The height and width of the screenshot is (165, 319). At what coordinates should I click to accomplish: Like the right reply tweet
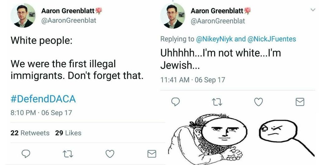click(259, 102)
